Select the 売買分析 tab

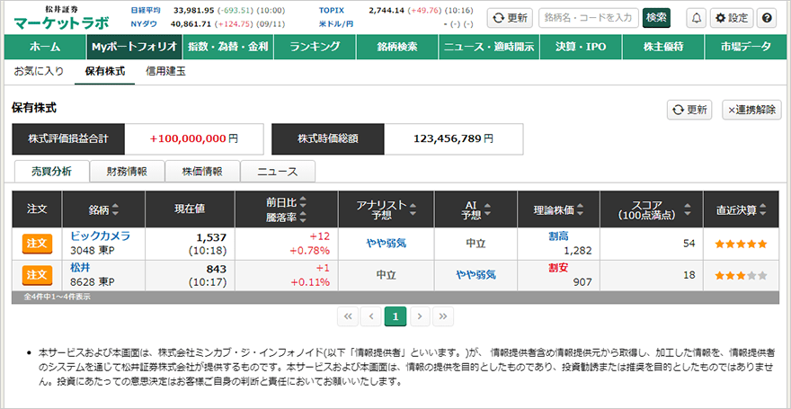pos(52,172)
